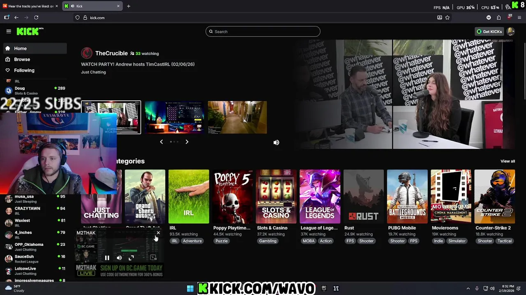The height and width of the screenshot is (295, 526).
Task: Open browser application menu
Action: [519, 18]
